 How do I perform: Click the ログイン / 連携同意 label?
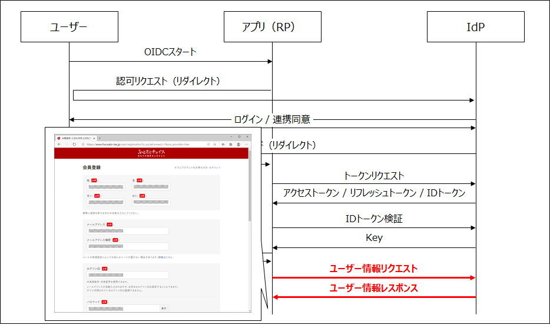click(272, 119)
